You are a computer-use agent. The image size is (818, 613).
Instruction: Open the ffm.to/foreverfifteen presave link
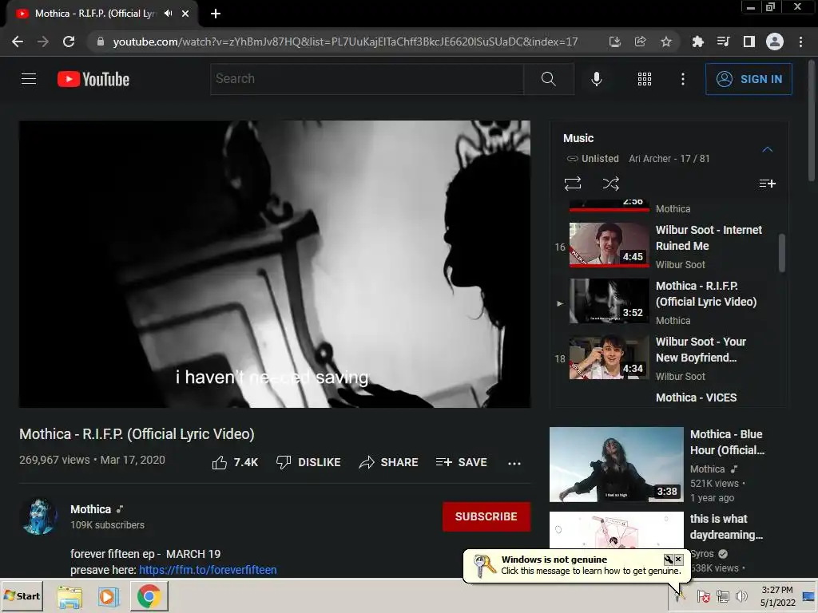pyautogui.click(x=208, y=570)
